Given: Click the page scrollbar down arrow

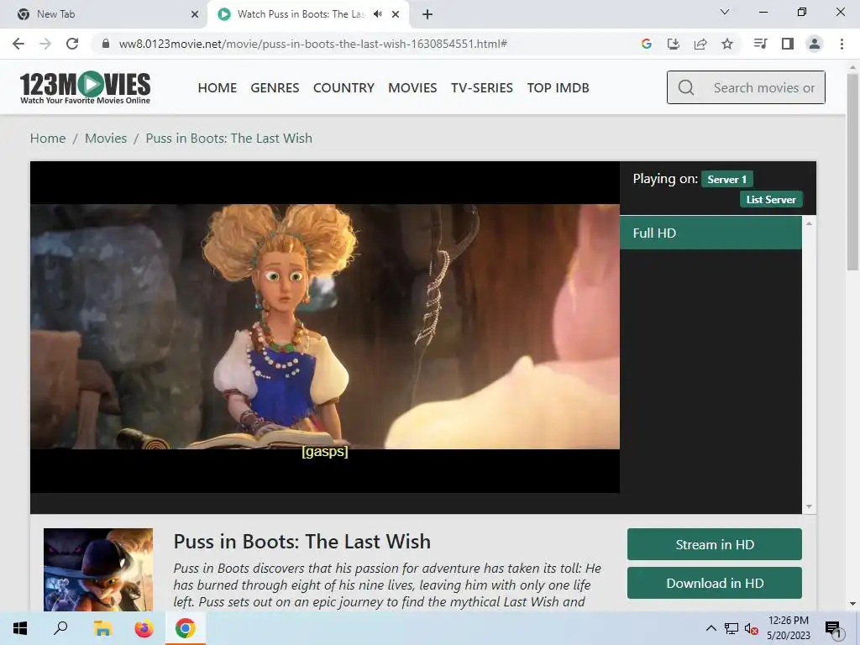Looking at the screenshot, I should coord(852,604).
